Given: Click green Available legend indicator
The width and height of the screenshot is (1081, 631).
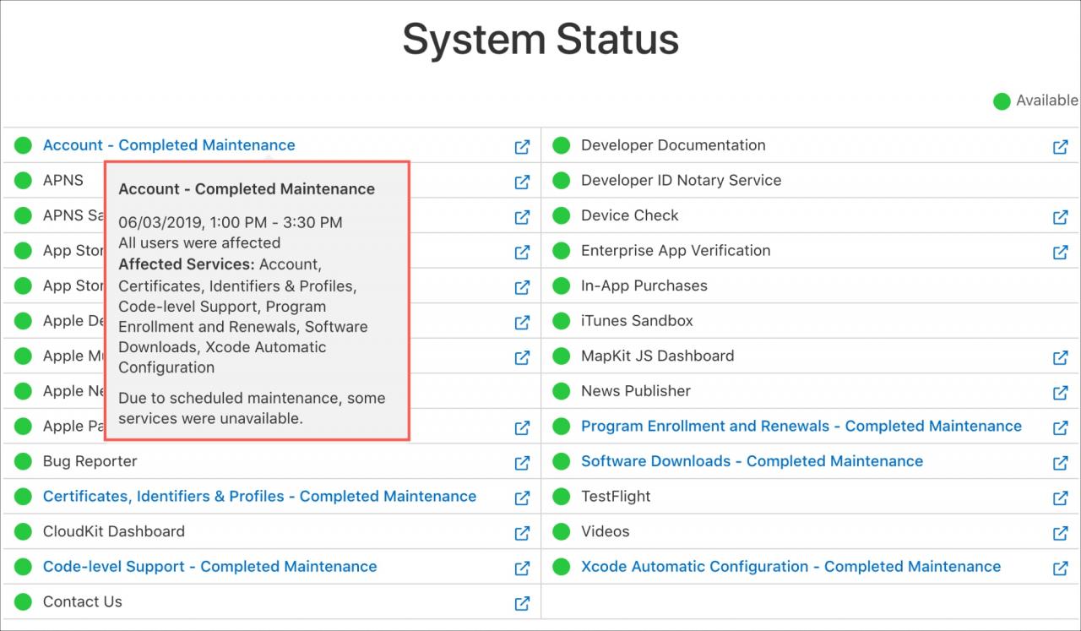Looking at the screenshot, I should tap(1002, 101).
